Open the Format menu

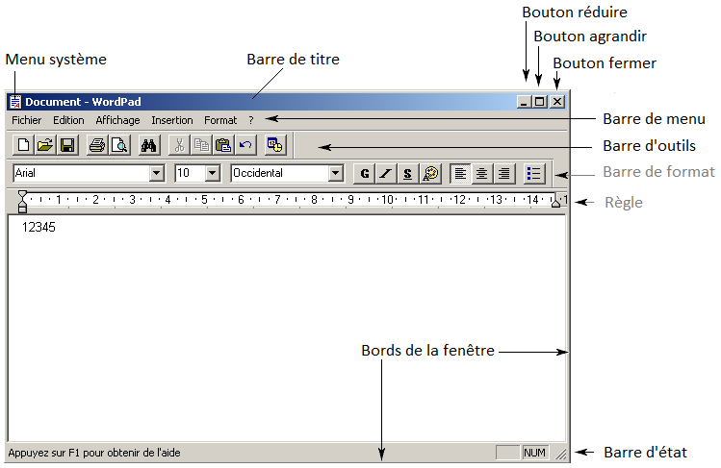point(220,120)
